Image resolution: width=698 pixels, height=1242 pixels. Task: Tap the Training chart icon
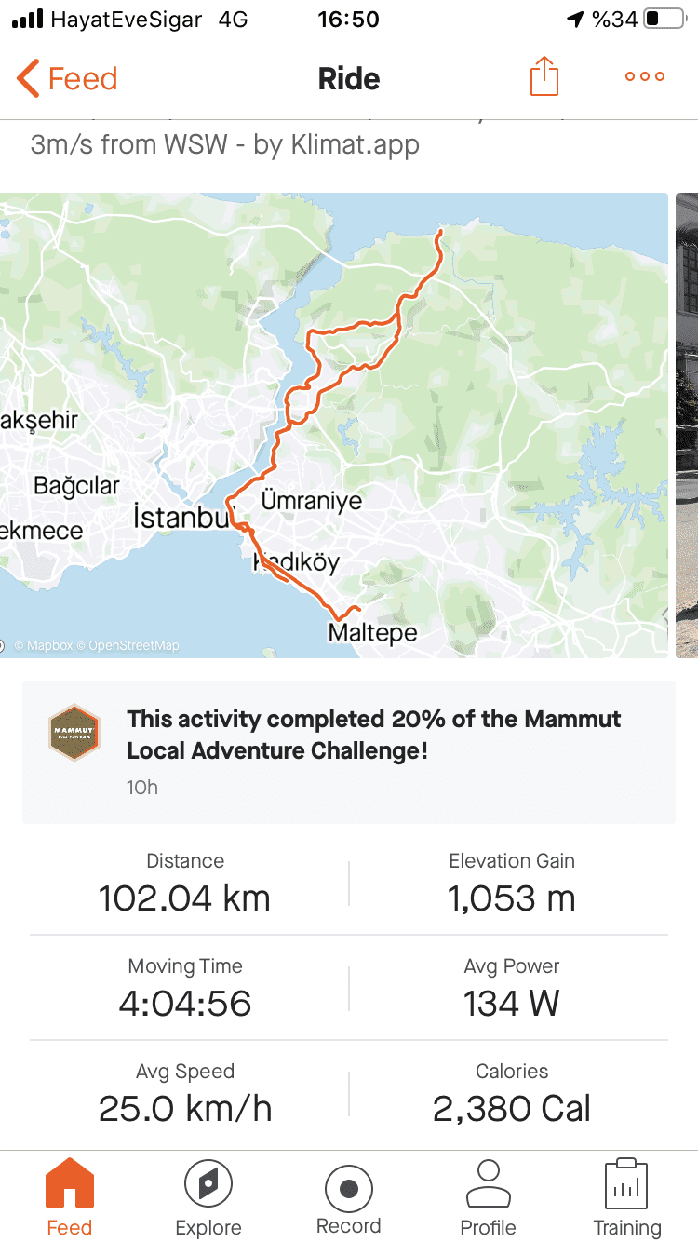coord(626,1184)
